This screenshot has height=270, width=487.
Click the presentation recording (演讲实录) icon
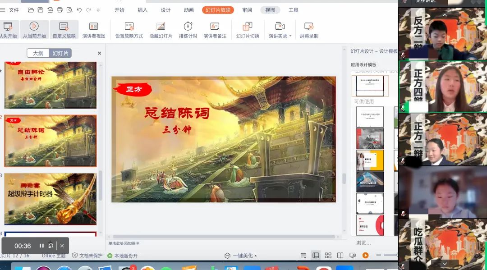280,27
